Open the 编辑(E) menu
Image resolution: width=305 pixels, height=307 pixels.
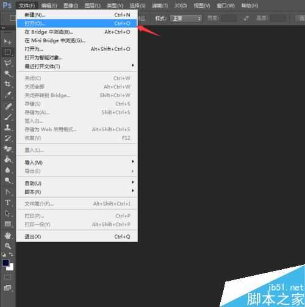tap(49, 5)
